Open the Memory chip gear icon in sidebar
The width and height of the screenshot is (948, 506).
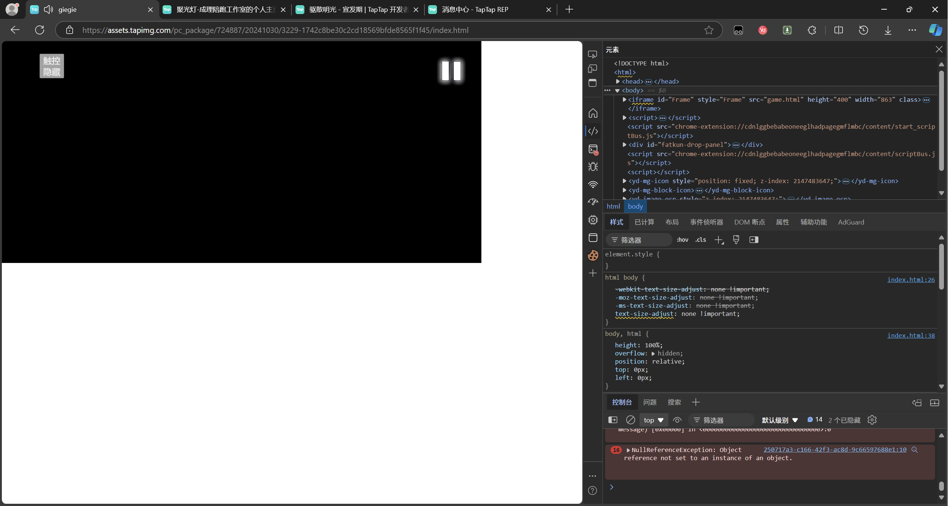593,220
